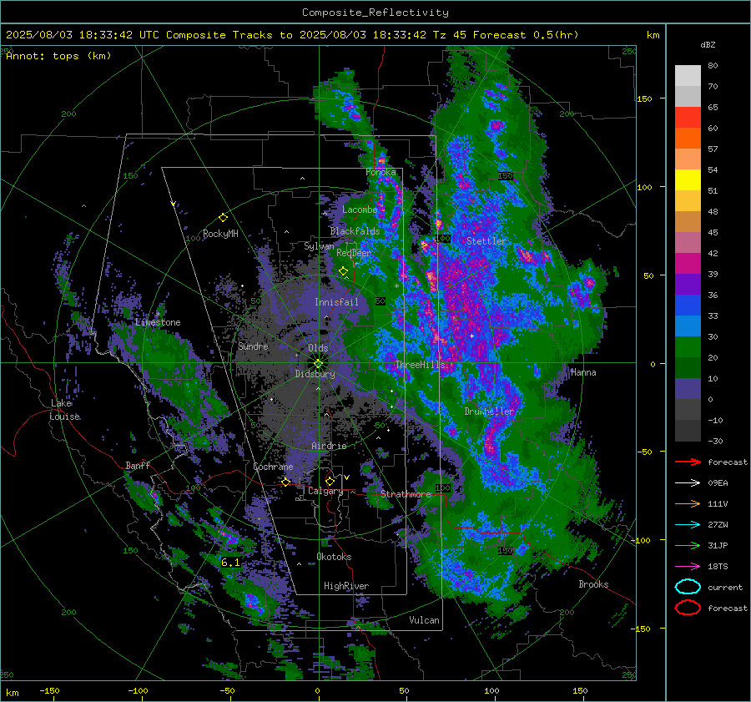Image resolution: width=751 pixels, height=702 pixels.
Task: Click the Airdrie label
Action: pyautogui.click(x=329, y=446)
